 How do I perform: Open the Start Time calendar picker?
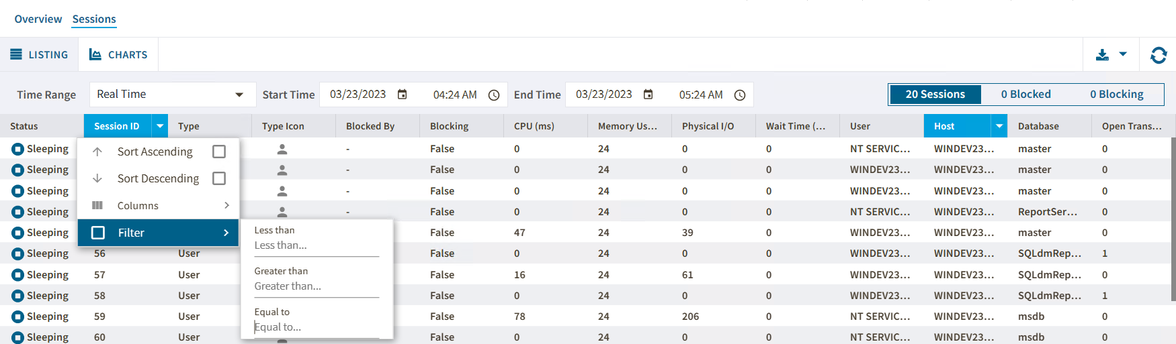(402, 95)
